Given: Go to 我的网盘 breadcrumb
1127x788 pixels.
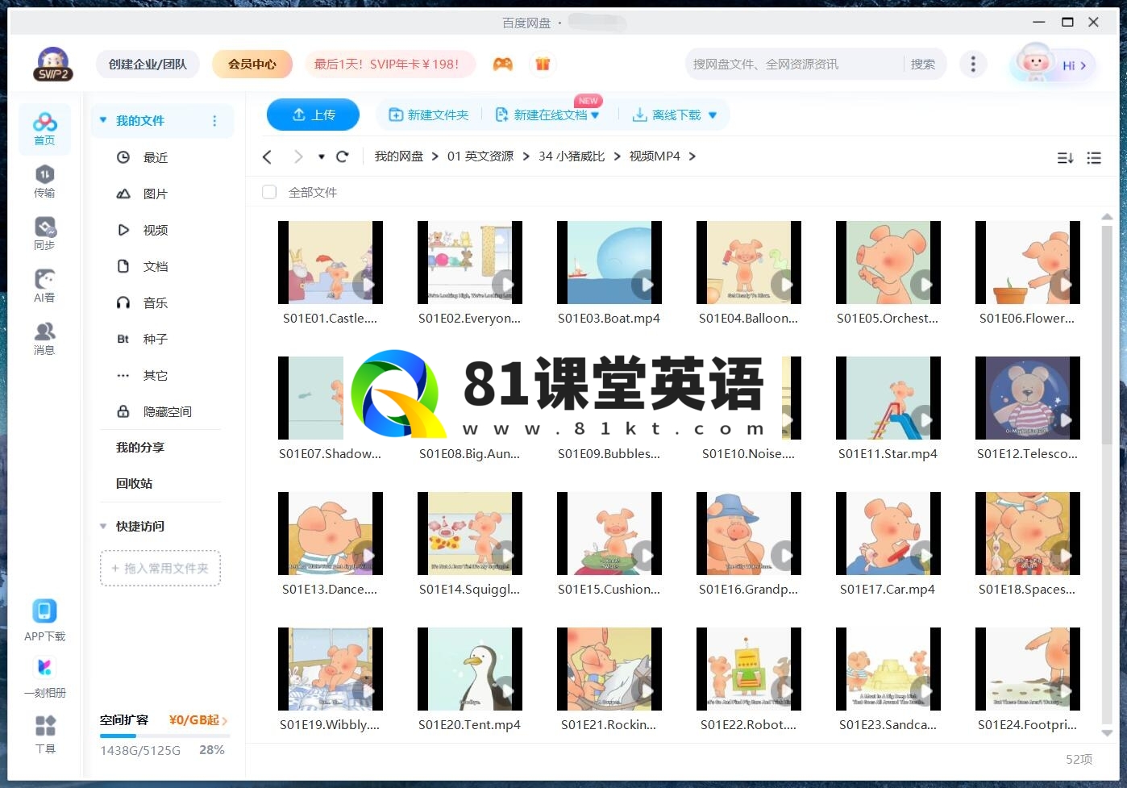Looking at the screenshot, I should (x=398, y=156).
